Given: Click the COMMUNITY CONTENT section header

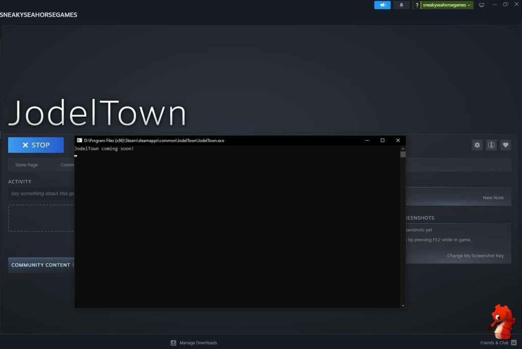Looking at the screenshot, I should tap(41, 265).
